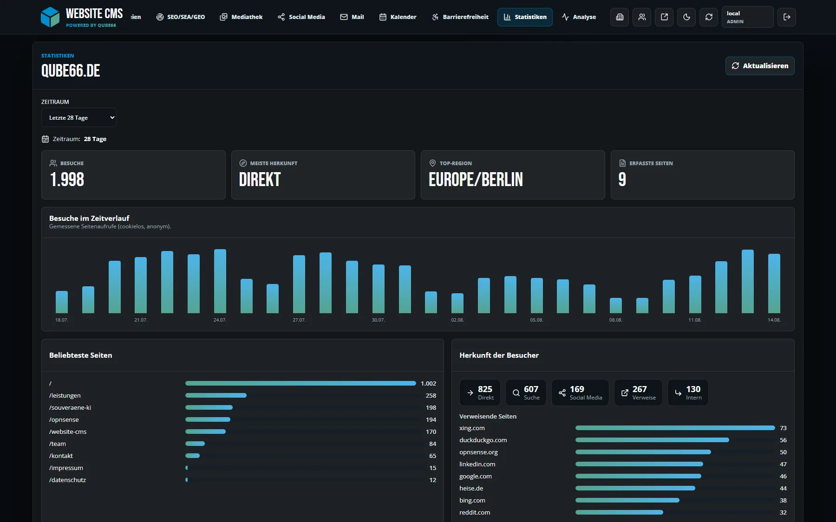Click the EUROPE/BERLIN stat card value

(476, 180)
